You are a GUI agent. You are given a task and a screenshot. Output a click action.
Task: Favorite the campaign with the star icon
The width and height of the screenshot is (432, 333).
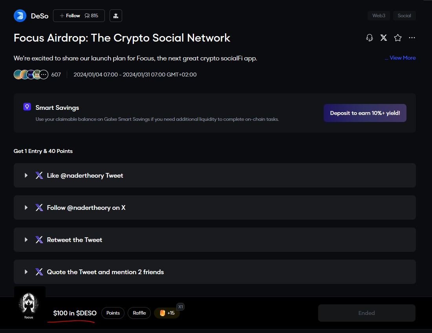(398, 38)
